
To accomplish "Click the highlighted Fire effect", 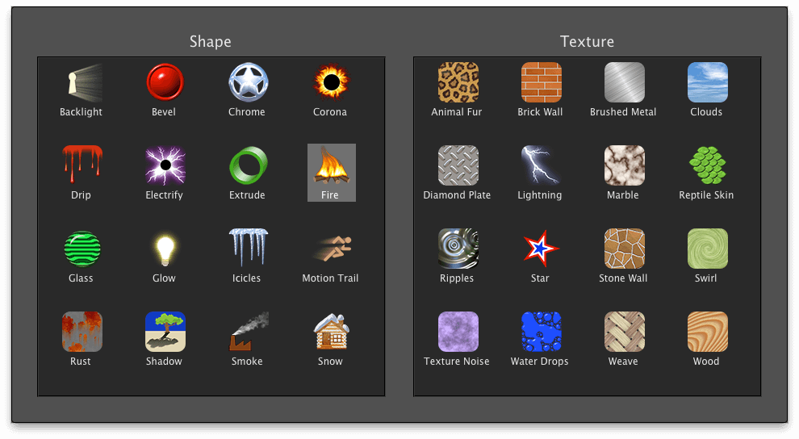I will 331,167.
